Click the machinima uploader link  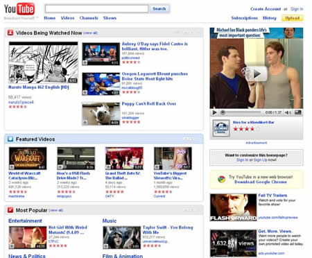pyautogui.click(x=17, y=196)
